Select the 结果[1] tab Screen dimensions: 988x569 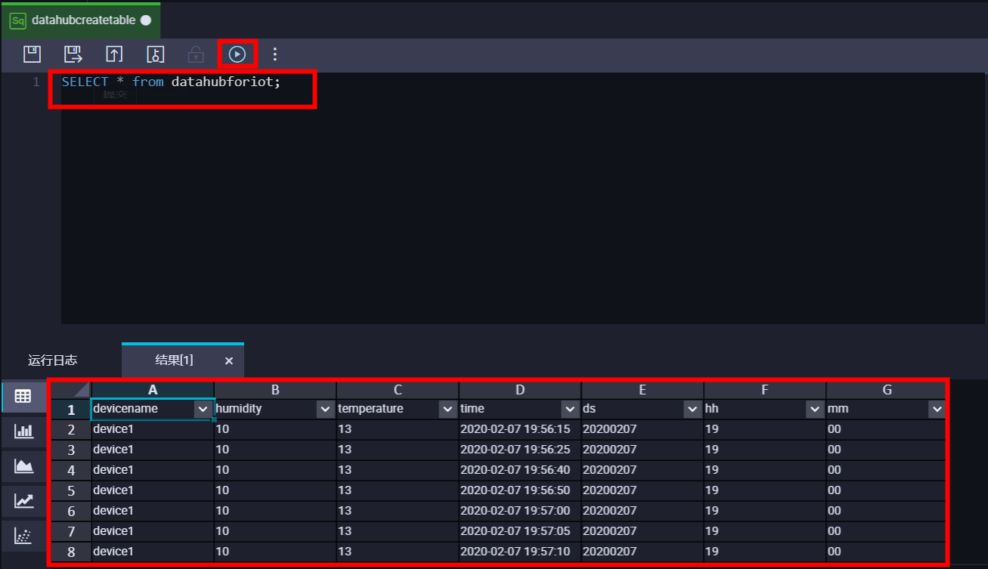(x=174, y=360)
